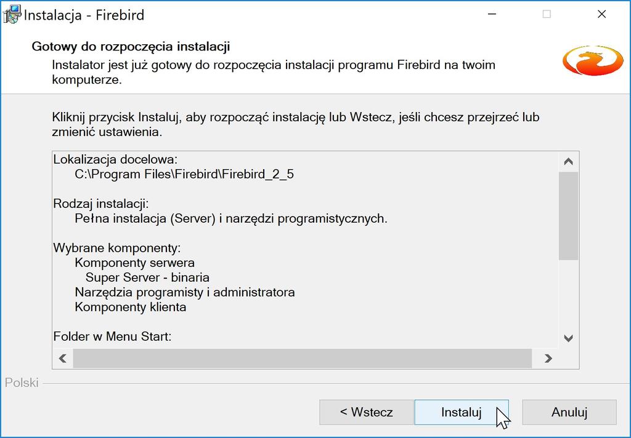Image resolution: width=631 pixels, height=438 pixels.
Task: Click the vertical scrollbar thumb
Action: coord(568,216)
